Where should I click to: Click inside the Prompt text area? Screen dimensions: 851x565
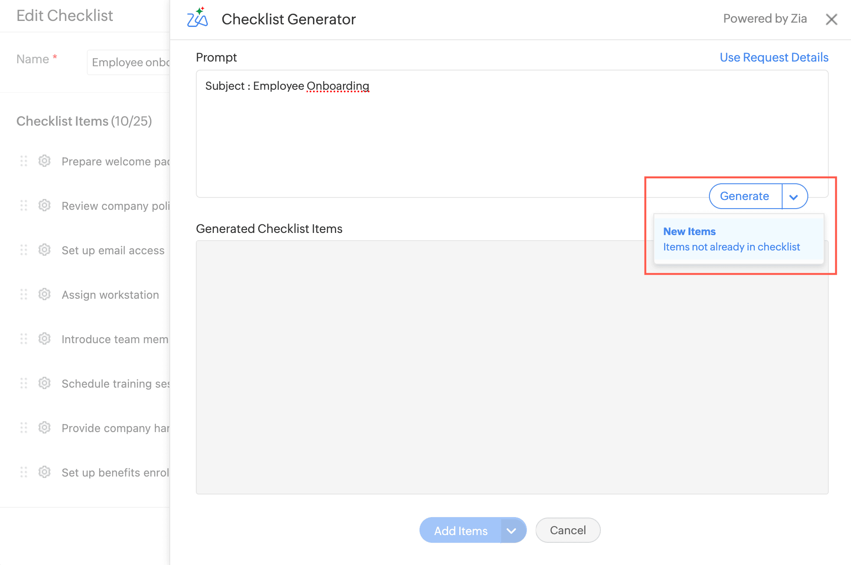click(x=512, y=134)
